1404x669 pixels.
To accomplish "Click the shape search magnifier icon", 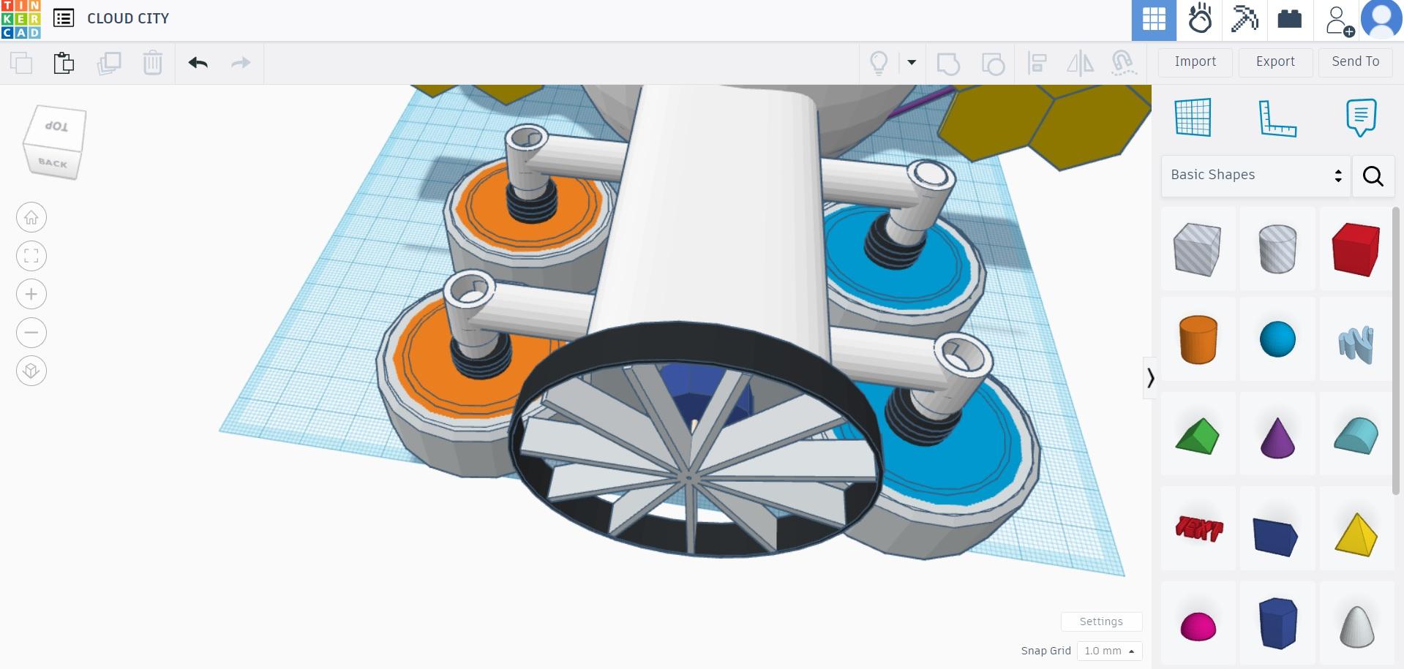I will (x=1373, y=176).
